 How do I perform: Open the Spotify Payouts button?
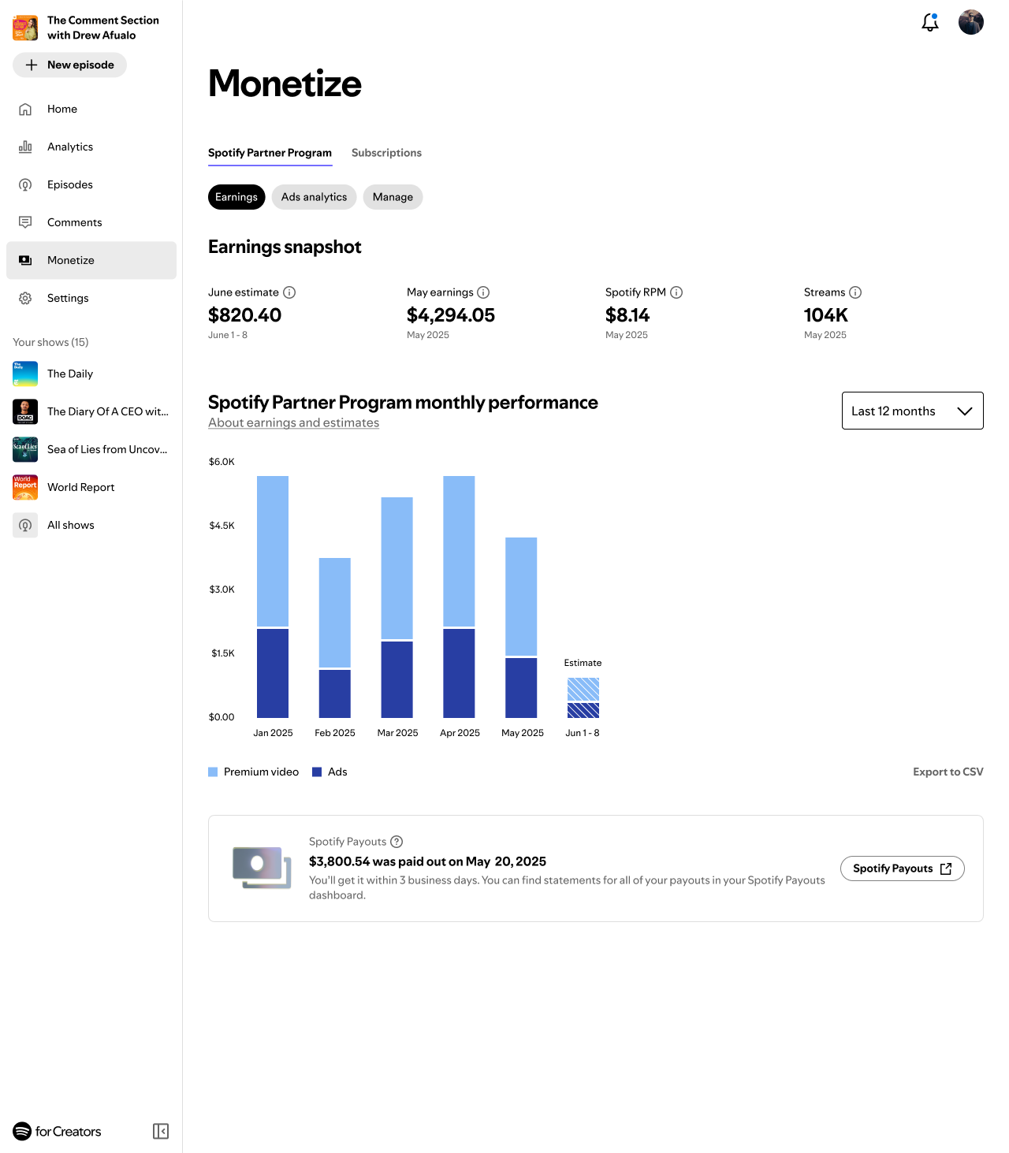903,868
